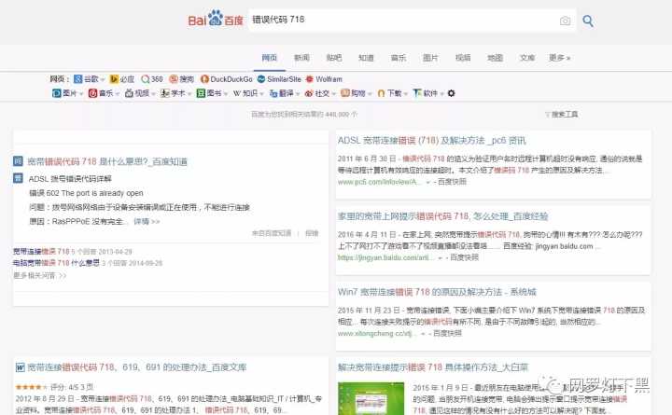The width and height of the screenshot is (672, 415).
Task: Open result ADSL宽带连接错误(718)及解决方法
Action: (431, 141)
